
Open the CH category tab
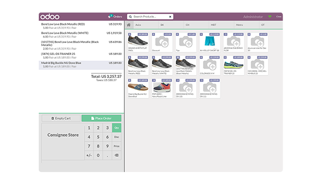[x=196, y=25]
